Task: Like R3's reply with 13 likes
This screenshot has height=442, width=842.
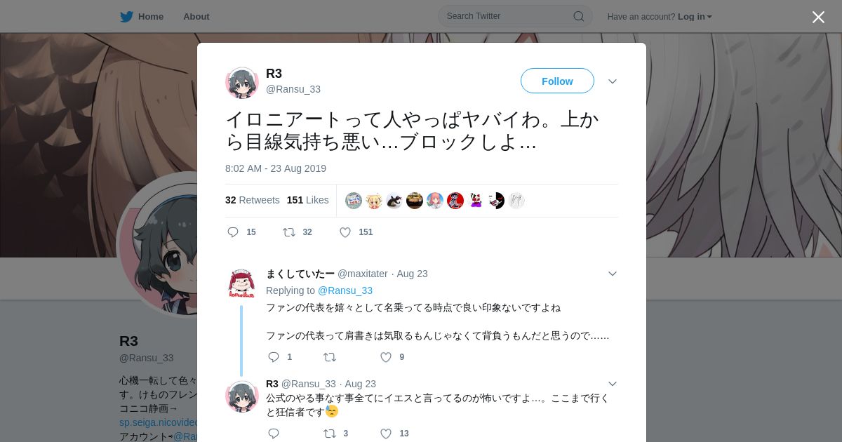Action: pos(386,434)
